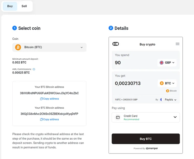Click the hamburger menu icon in widget

(x=177, y=44)
